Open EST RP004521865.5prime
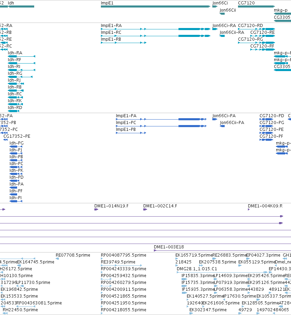The height and width of the screenshot is (315, 291). [102, 300]
